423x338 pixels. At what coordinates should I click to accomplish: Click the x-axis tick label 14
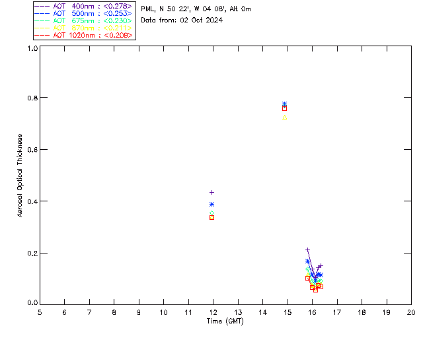(x=263, y=312)
